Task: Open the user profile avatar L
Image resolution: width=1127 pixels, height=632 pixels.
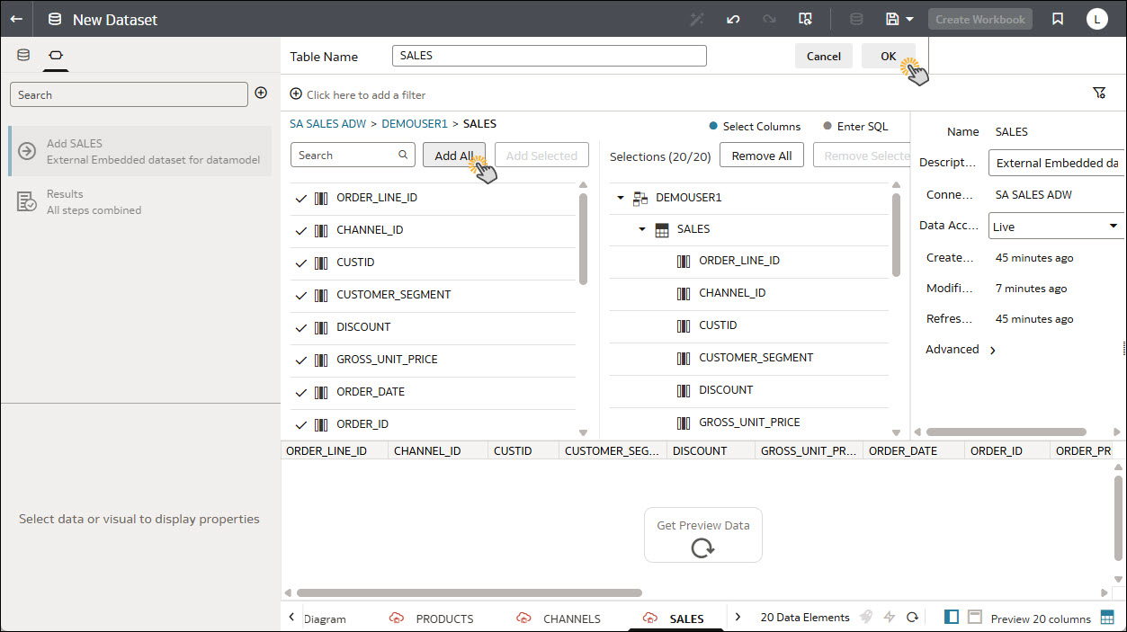Action: pyautogui.click(x=1096, y=19)
